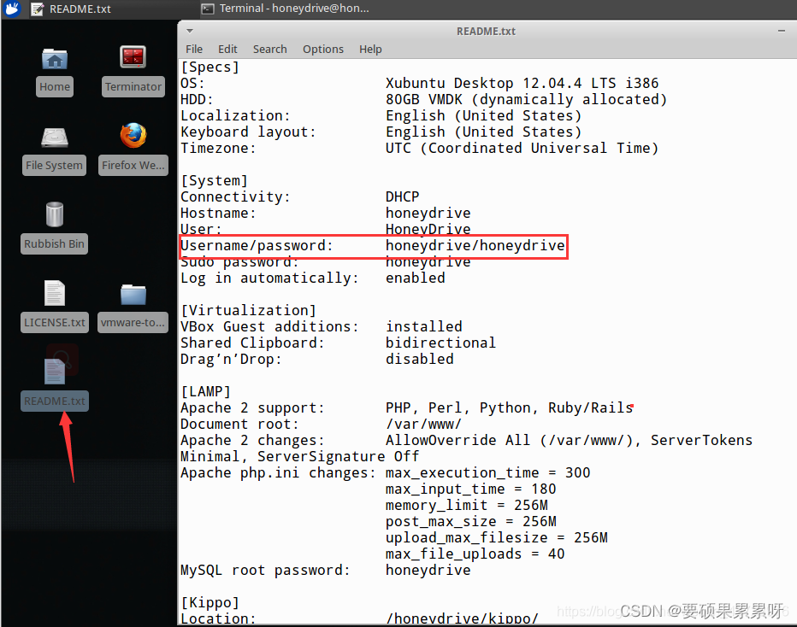Click '80GB VMDK (dynamically allocated)' text
This screenshot has height=627, width=797.
click(x=526, y=99)
